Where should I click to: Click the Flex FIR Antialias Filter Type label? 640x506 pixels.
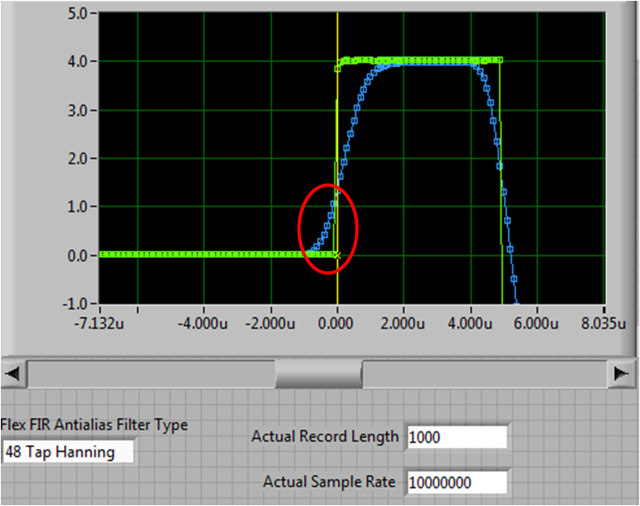point(95,425)
